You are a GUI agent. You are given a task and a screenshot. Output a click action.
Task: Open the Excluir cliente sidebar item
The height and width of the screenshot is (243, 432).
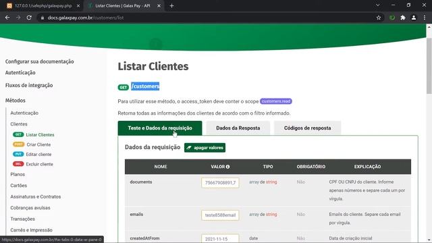tap(39, 164)
